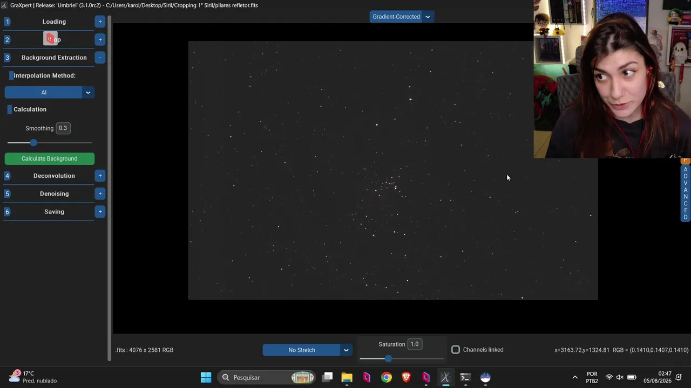Screen dimensions: 691x388
Task: Click the Saturation value field 1.0
Action: pos(415,344)
